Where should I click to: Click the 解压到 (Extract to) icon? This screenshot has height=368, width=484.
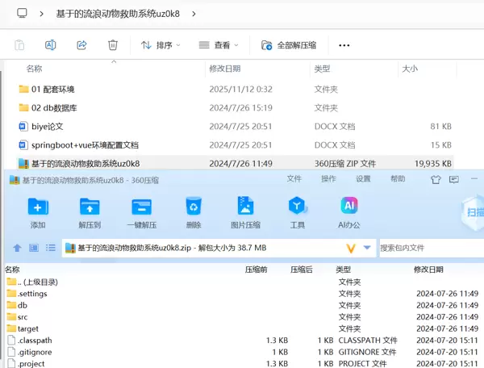tap(90, 211)
